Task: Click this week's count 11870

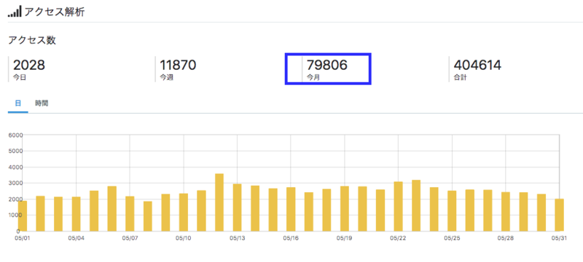Action: [178, 65]
